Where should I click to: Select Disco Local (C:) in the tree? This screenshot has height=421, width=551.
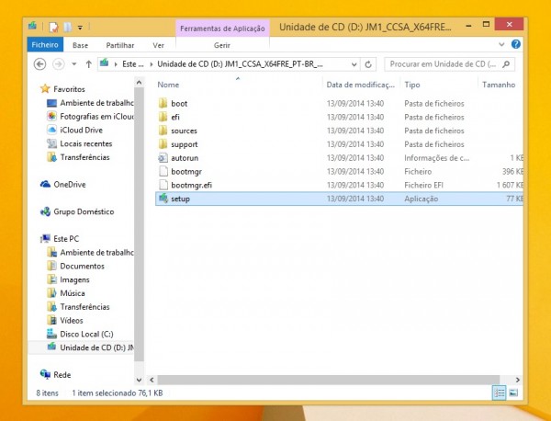pos(86,334)
